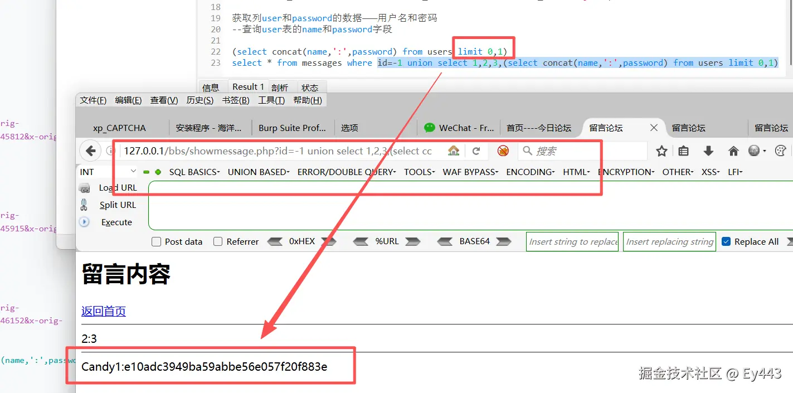Open the 历史(S) menu

(x=200, y=100)
